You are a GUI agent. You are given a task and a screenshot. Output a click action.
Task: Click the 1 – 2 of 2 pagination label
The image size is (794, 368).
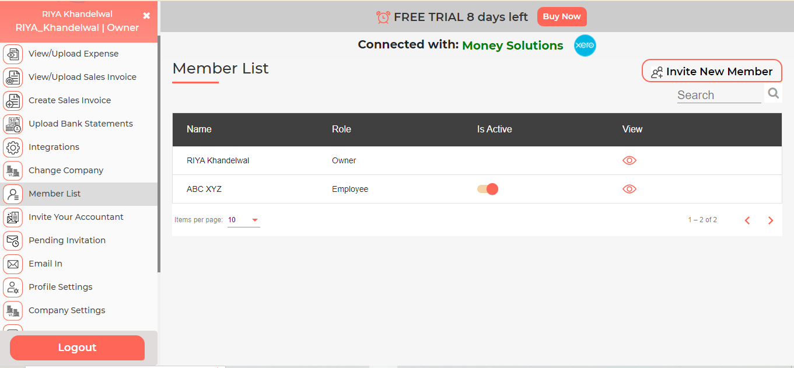click(x=702, y=220)
